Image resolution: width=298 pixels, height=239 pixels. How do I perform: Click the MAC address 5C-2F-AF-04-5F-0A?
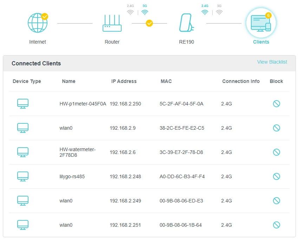click(x=181, y=104)
